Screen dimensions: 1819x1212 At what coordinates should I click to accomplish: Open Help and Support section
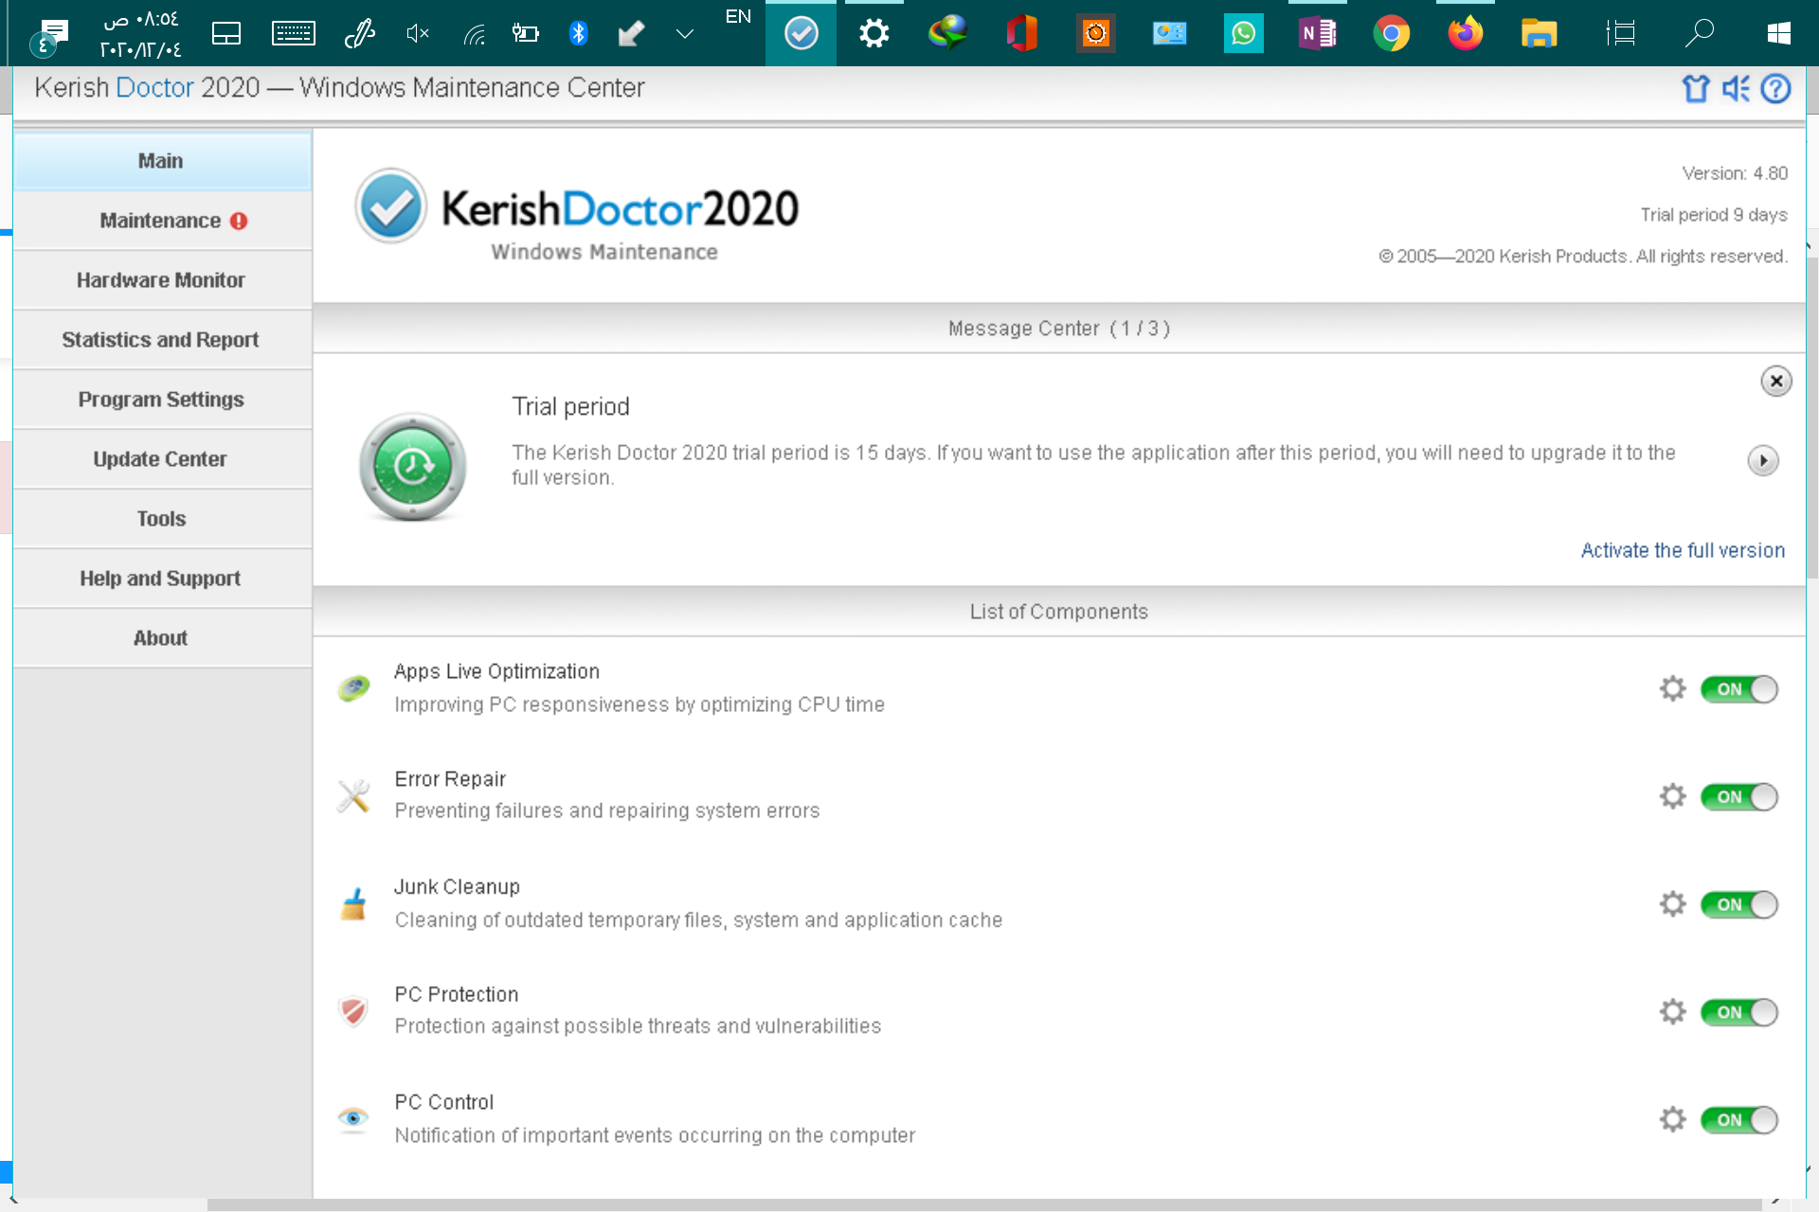tap(162, 579)
